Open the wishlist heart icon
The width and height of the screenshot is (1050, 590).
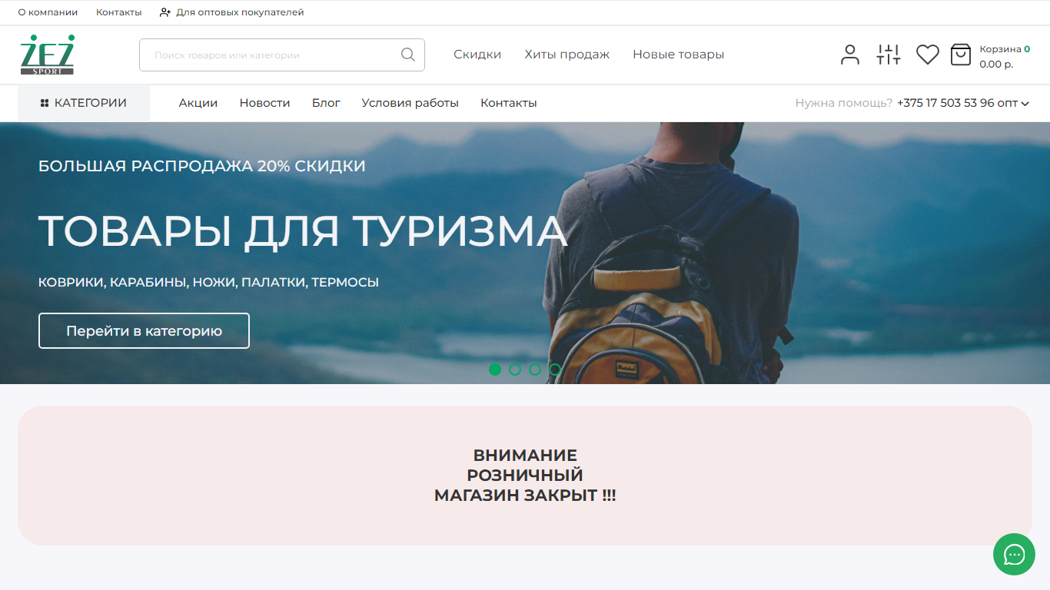tap(928, 55)
